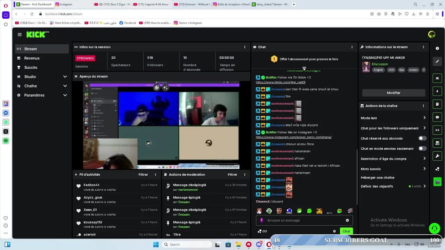Click the lightning bolt icon in right toolbar

click(437, 91)
